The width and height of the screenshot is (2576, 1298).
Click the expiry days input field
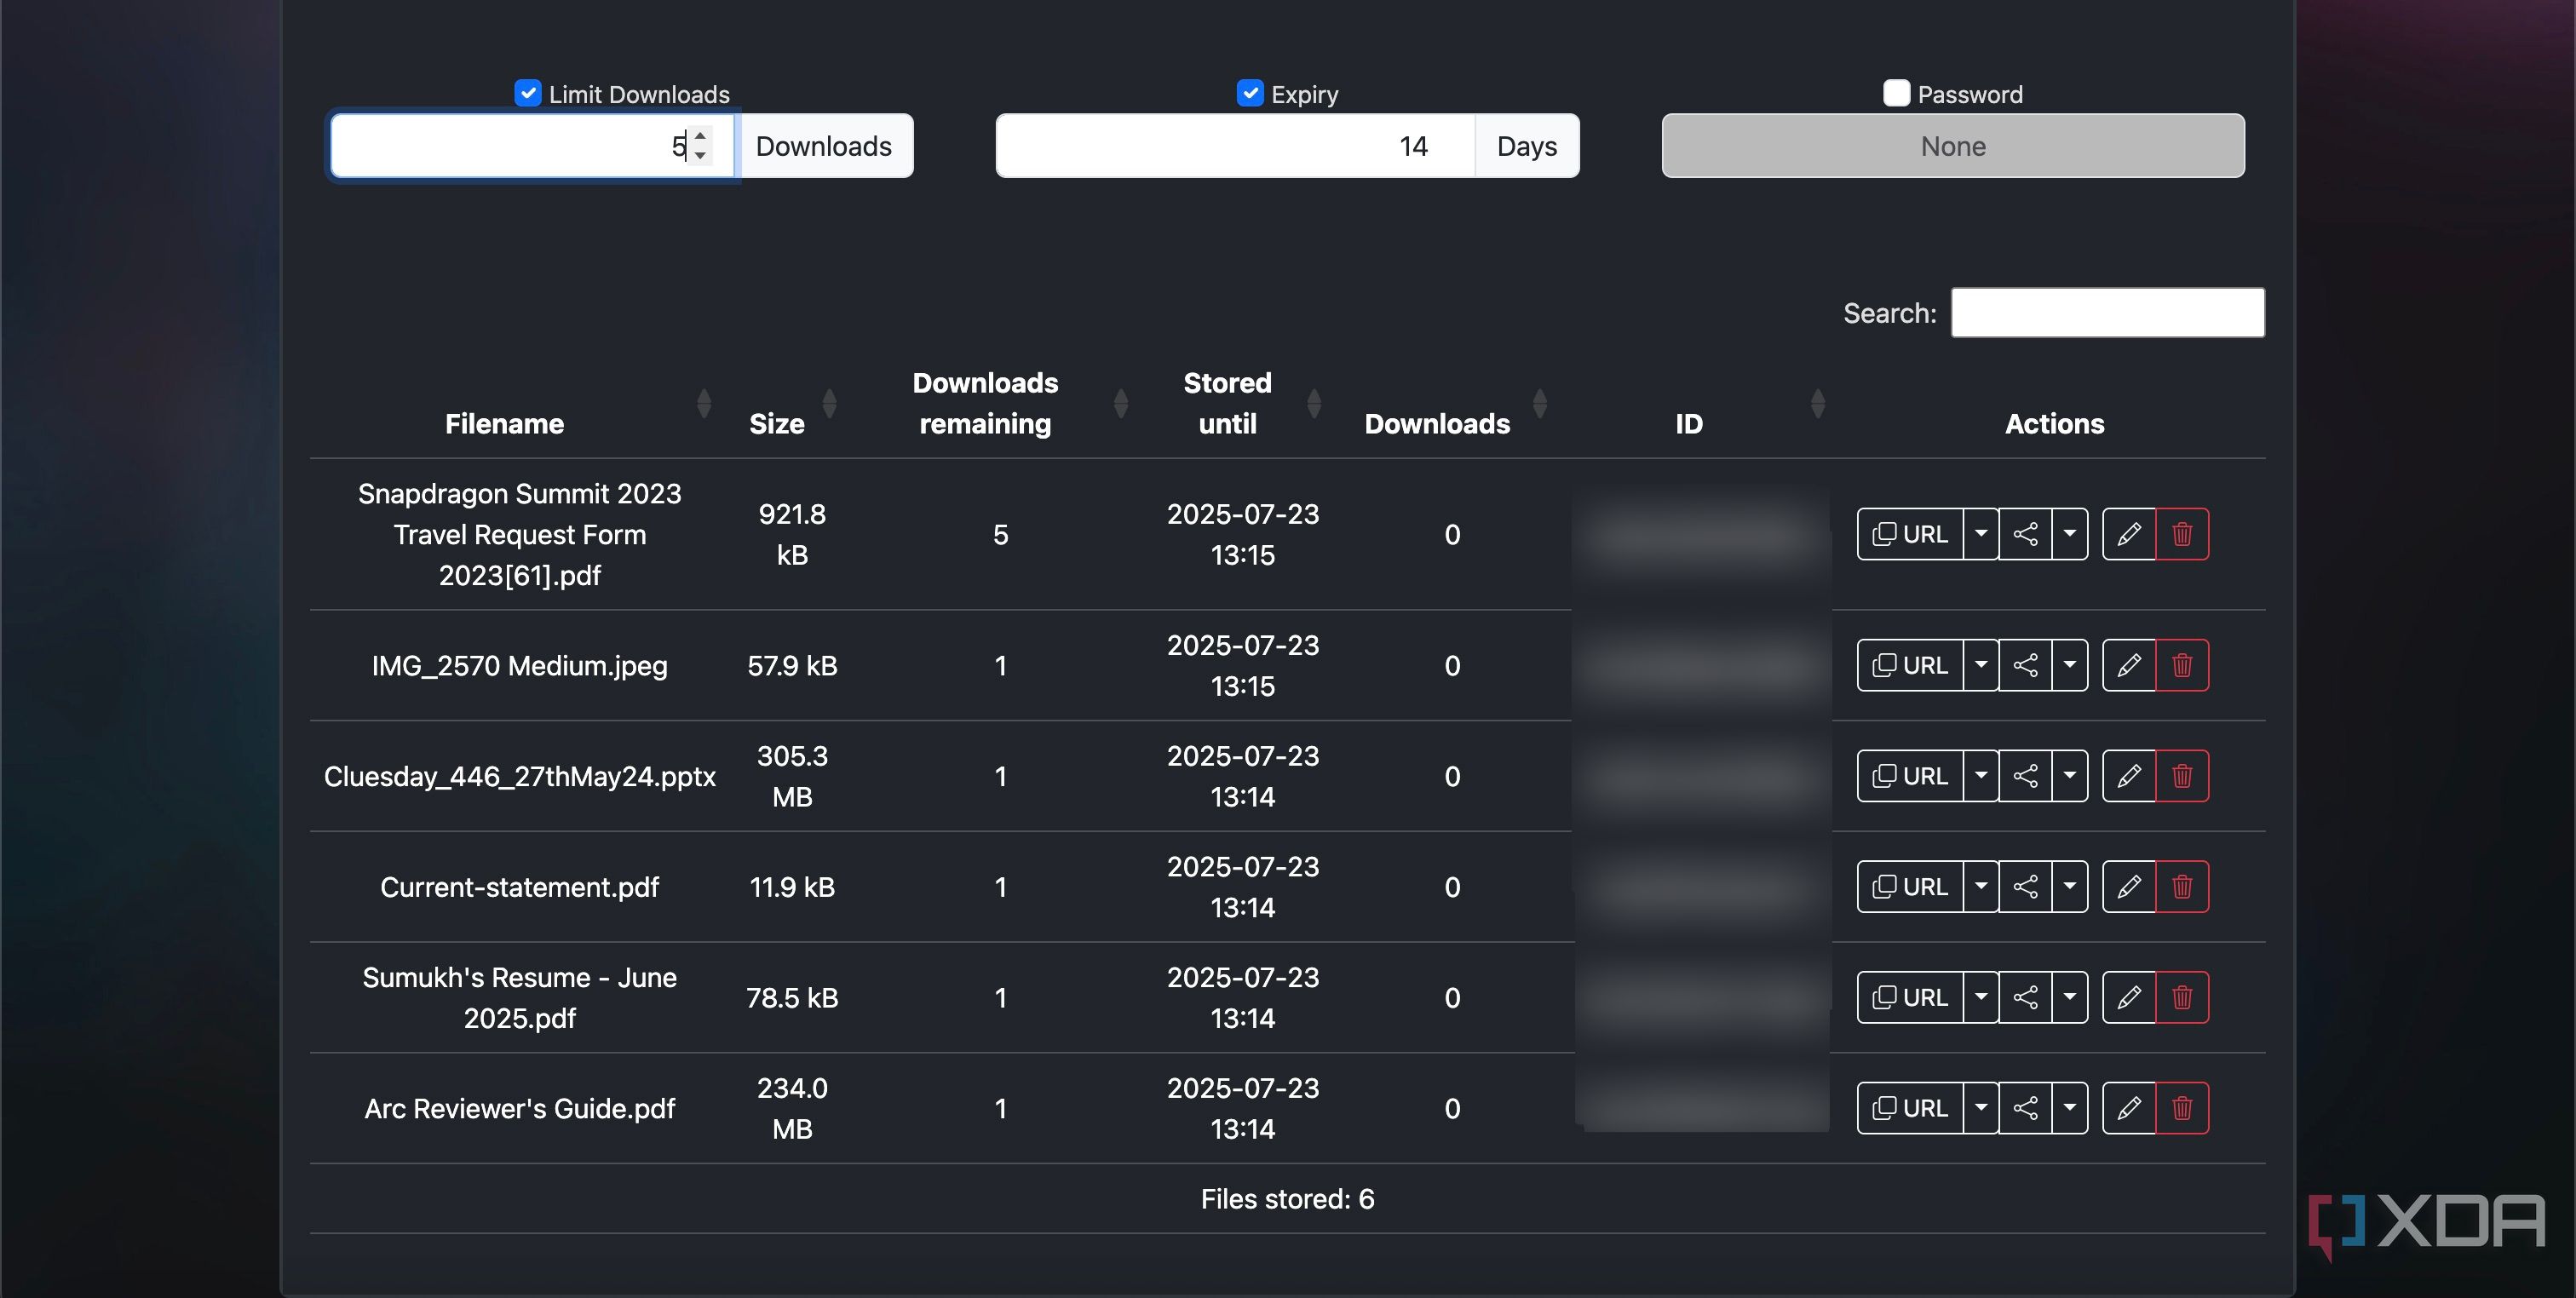(1235, 146)
